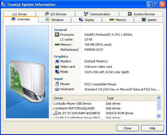Click the DVD/CD-ROM drives type cell
Screen dimensions: 167x135
click(120, 113)
